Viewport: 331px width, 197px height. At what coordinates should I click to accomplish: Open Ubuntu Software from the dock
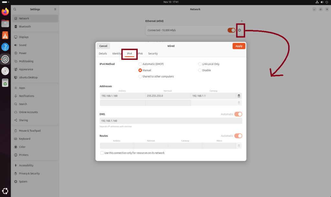click(5, 35)
